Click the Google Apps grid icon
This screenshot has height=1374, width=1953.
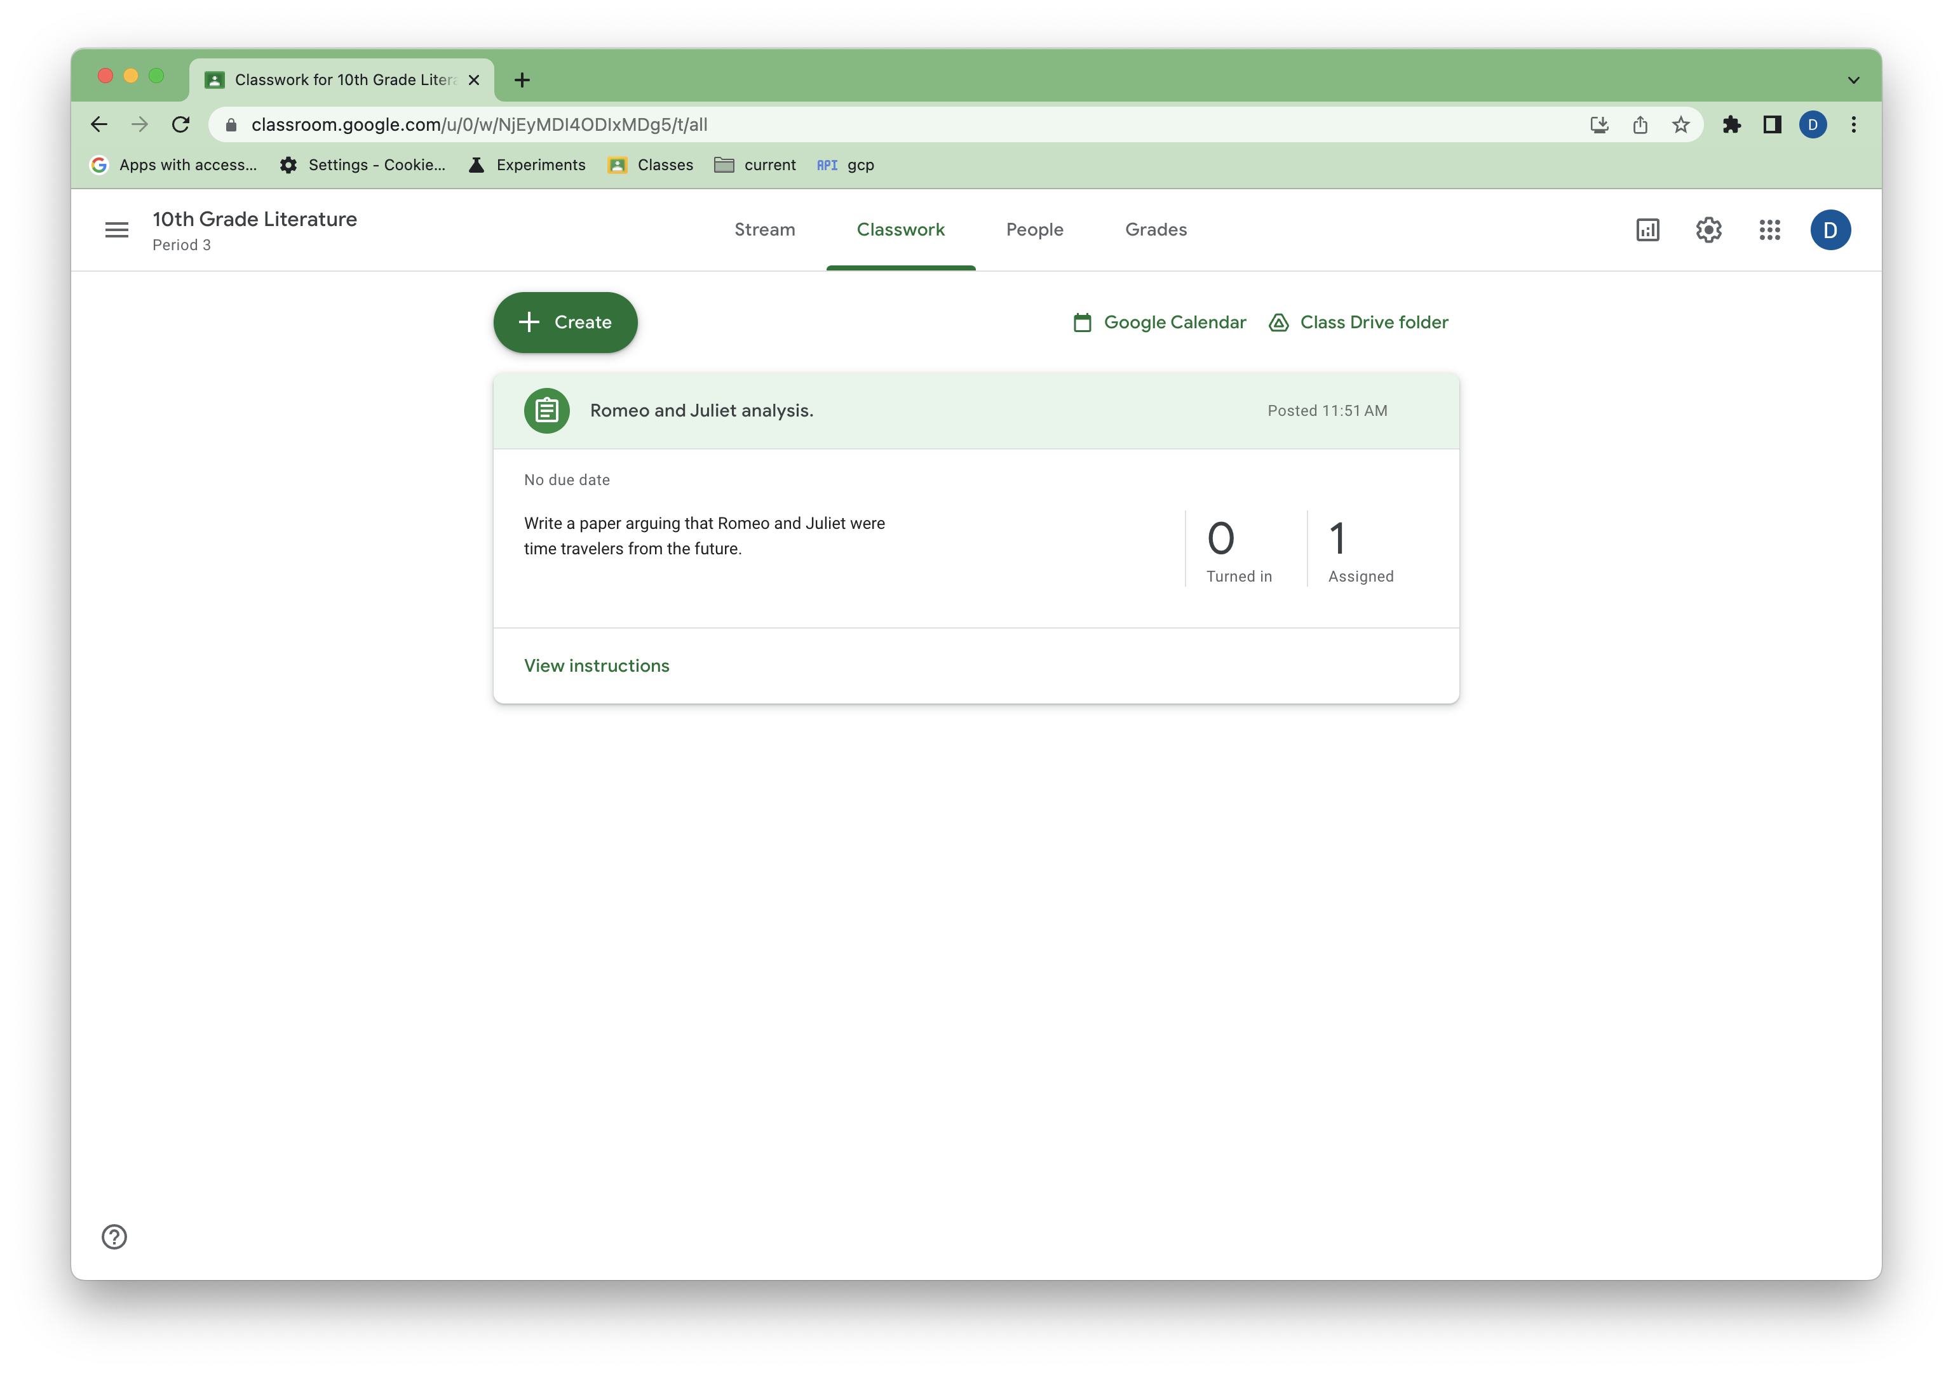(x=1769, y=229)
